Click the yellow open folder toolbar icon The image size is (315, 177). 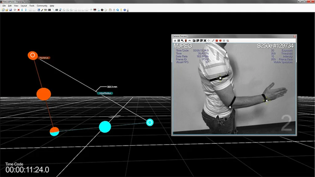(7, 10)
